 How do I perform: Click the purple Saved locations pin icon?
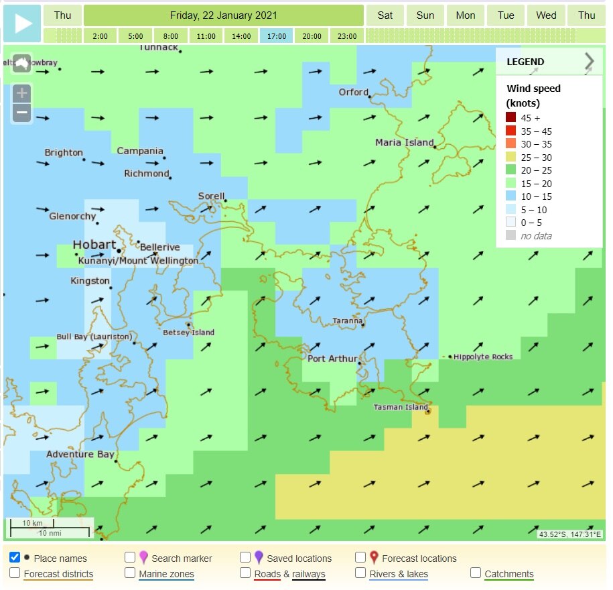pos(258,558)
